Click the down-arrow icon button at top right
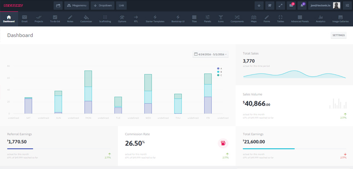 (x=259, y=6)
